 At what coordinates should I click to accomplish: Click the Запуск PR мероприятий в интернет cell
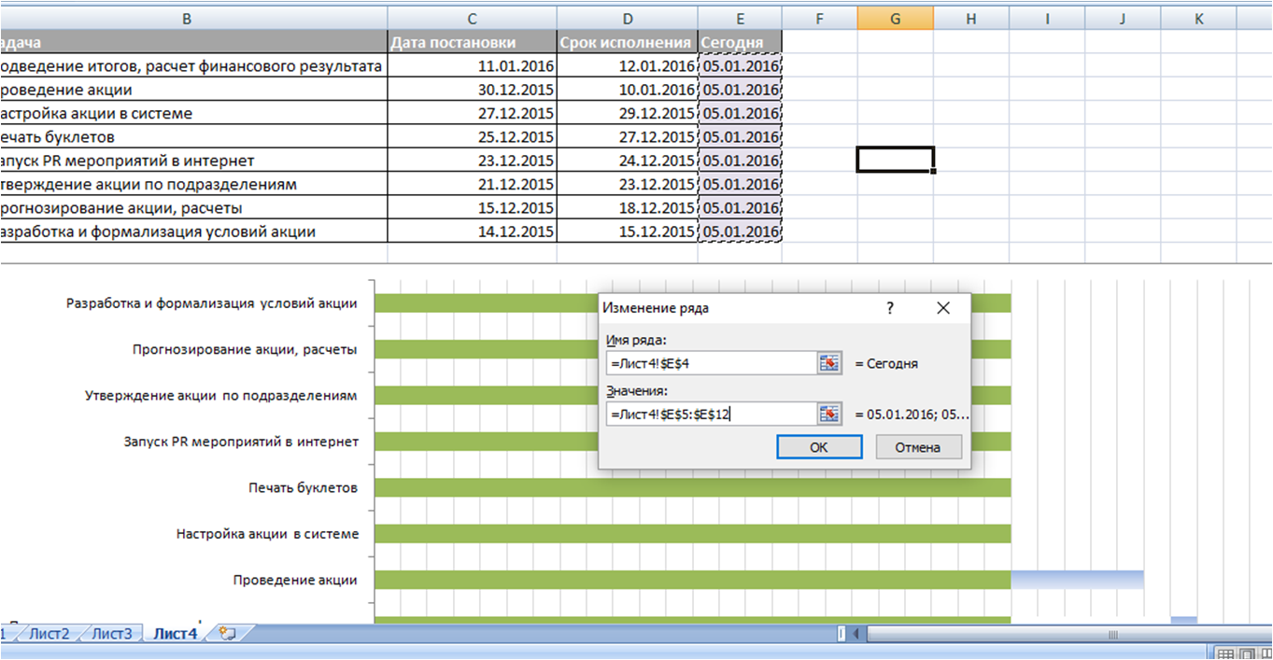click(193, 161)
